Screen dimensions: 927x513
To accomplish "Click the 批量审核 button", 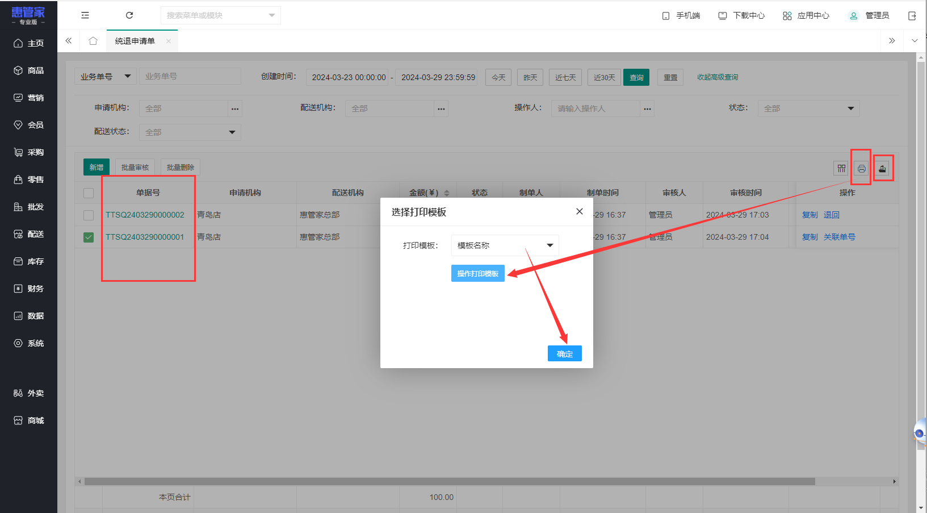I will tap(135, 167).
